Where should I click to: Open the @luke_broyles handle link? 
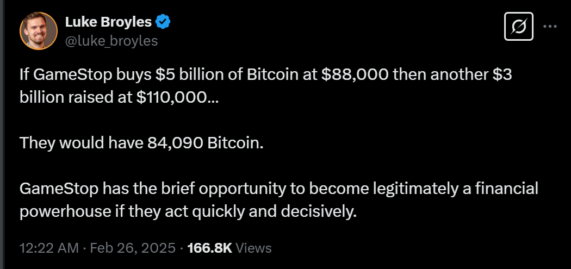tap(111, 40)
